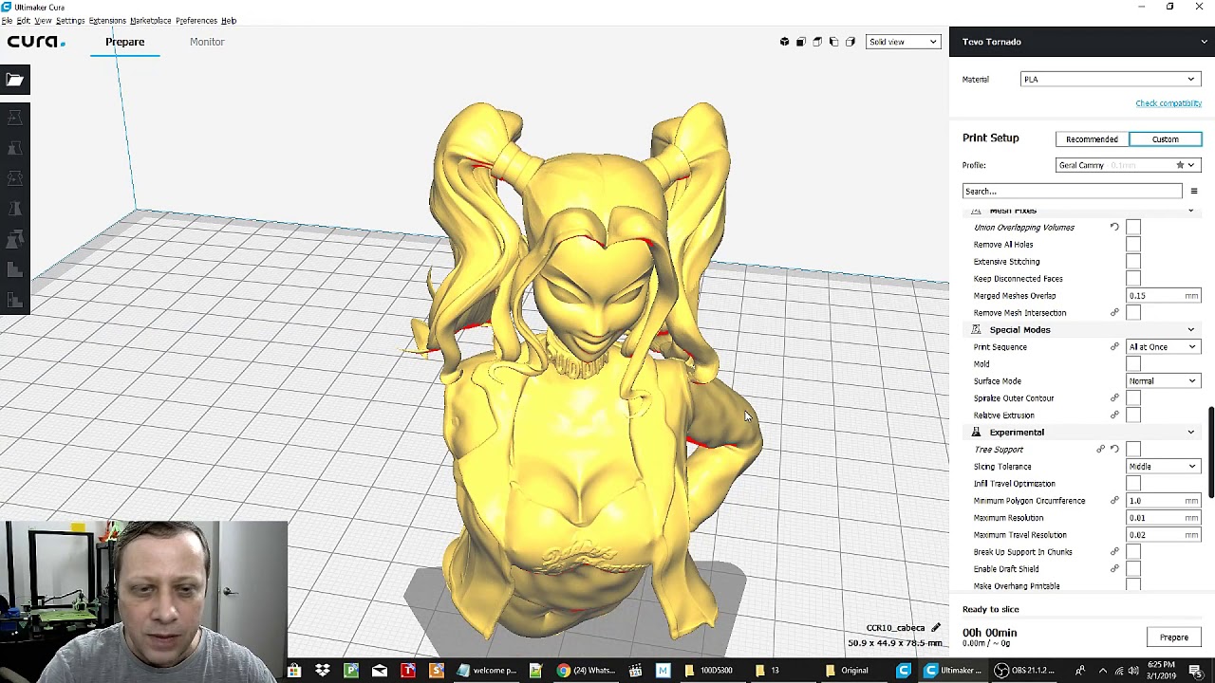Click Merged Meshes Overlap value field

click(1163, 296)
